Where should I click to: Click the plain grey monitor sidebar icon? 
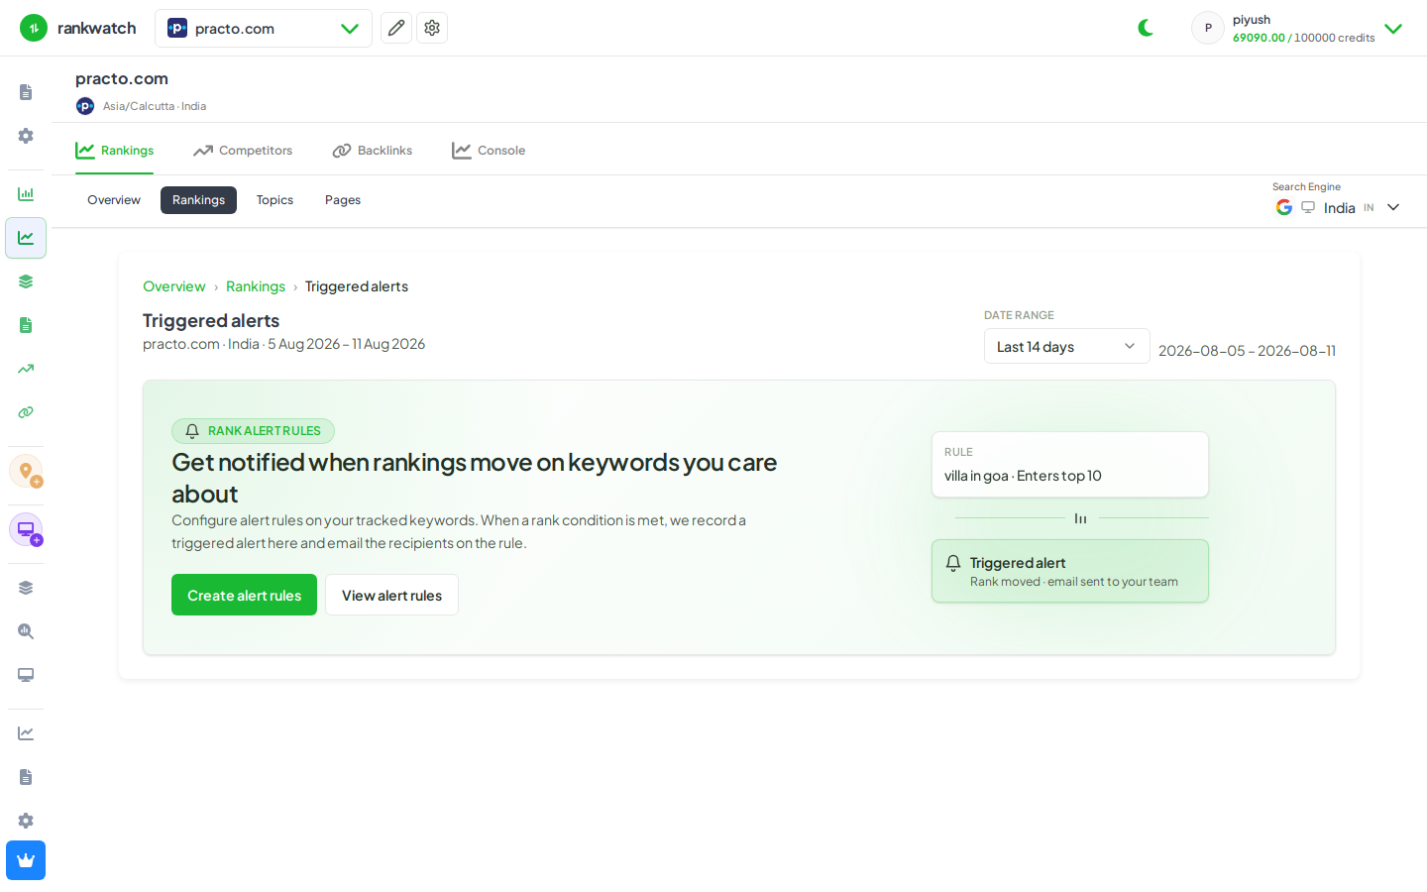click(26, 675)
